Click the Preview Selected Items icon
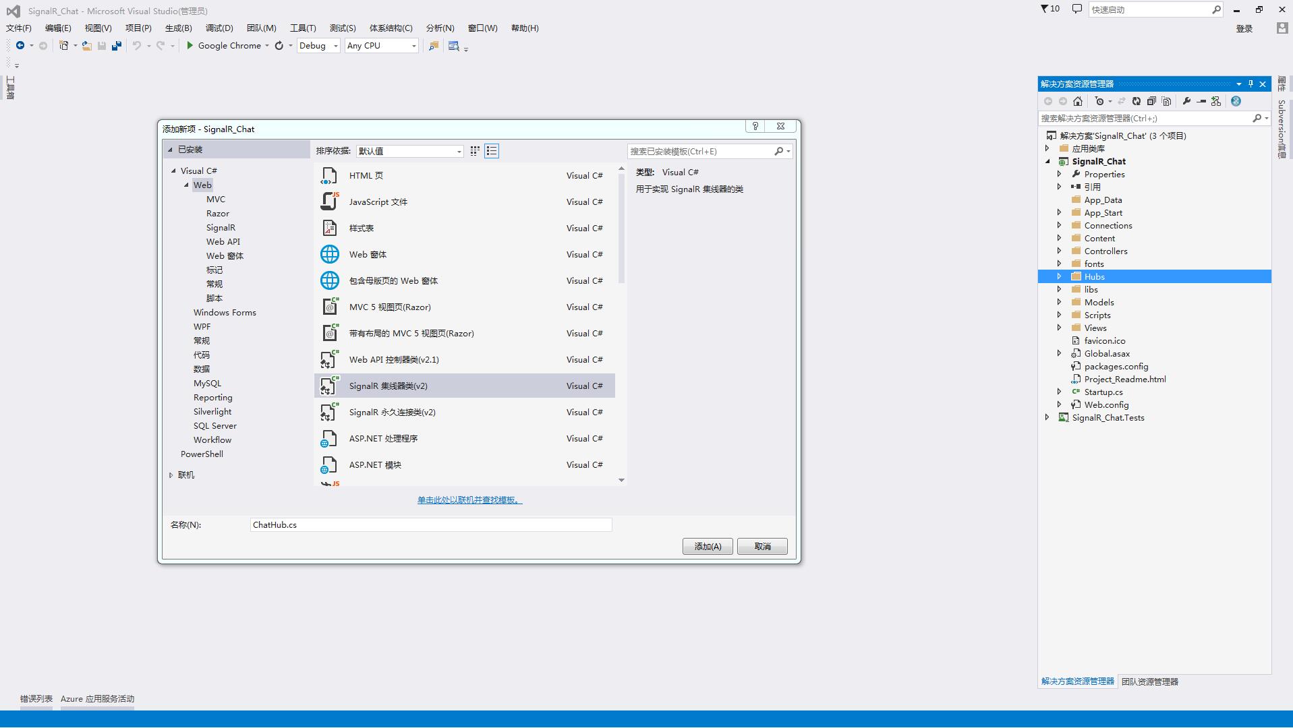The width and height of the screenshot is (1293, 728). click(1201, 101)
